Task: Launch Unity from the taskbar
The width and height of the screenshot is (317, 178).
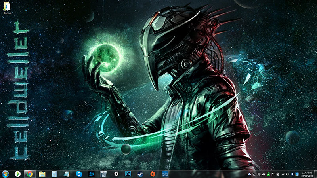Action: pyautogui.click(x=116, y=174)
